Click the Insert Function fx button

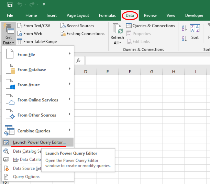[78, 61]
